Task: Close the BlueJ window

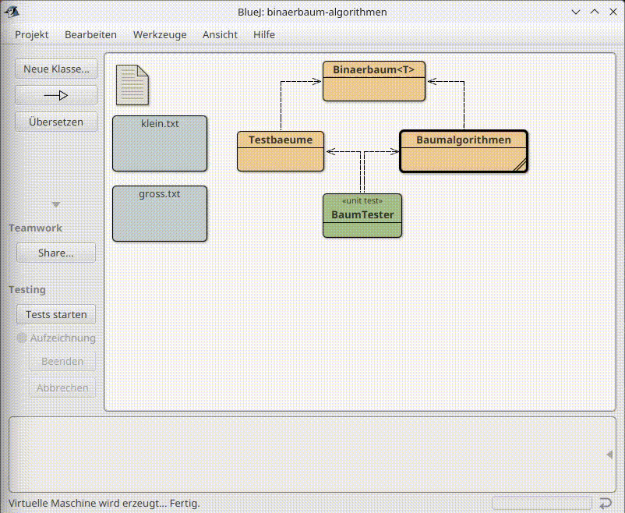Action: coord(613,12)
